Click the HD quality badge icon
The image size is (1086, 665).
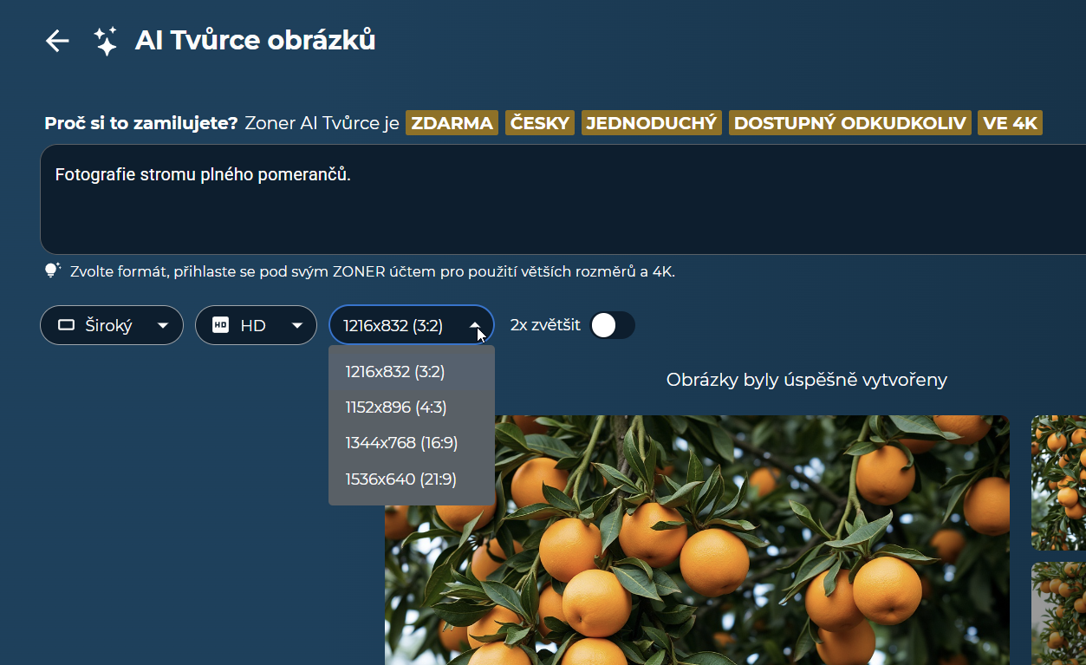pyautogui.click(x=221, y=326)
